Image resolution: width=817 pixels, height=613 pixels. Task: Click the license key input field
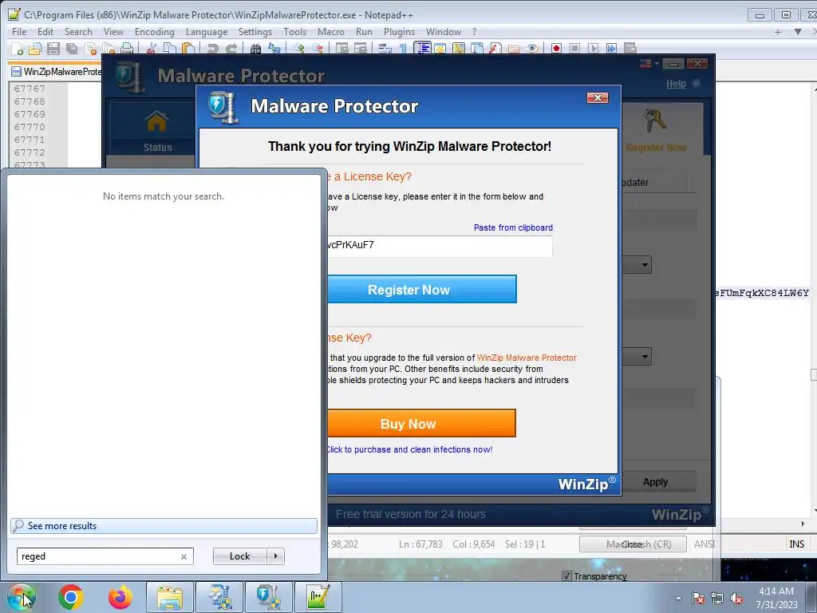440,246
